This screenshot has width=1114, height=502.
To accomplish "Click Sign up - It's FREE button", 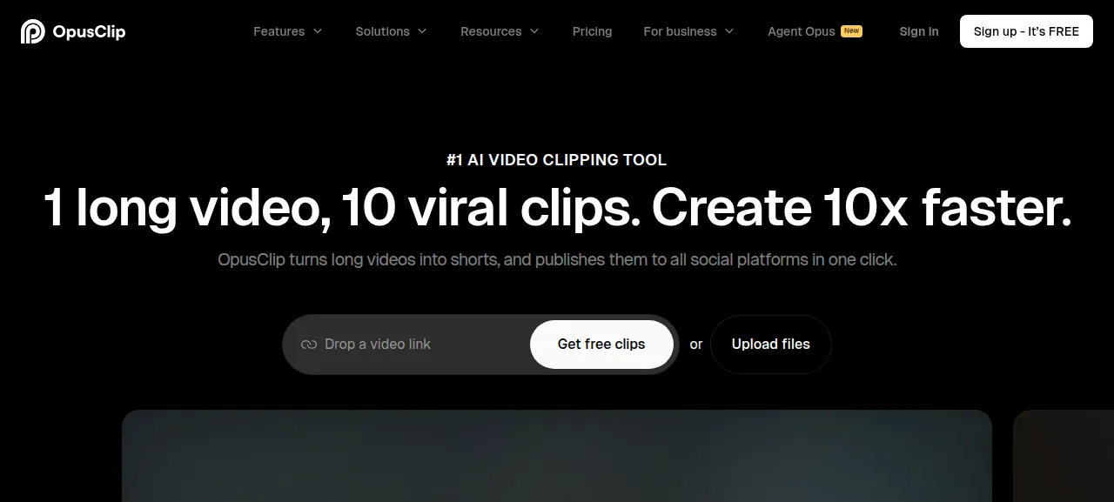I will point(1026,31).
